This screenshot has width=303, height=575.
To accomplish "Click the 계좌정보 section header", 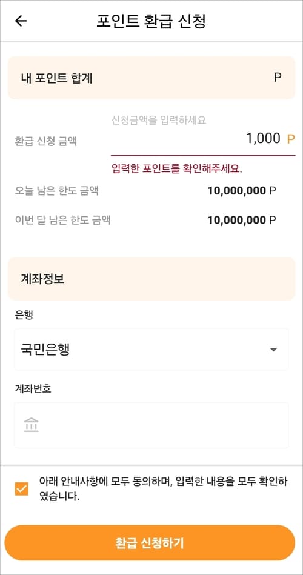I will click(151, 279).
